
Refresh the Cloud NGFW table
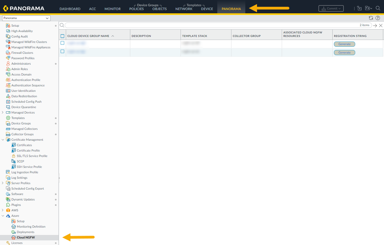pyautogui.click(x=371, y=18)
